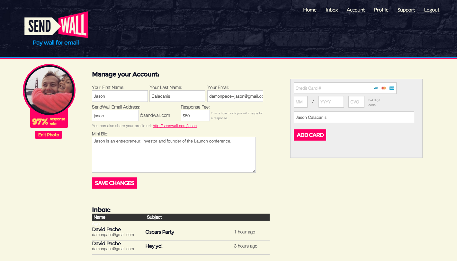Click the MM expiry month field
The height and width of the screenshot is (261, 457).
click(x=301, y=102)
